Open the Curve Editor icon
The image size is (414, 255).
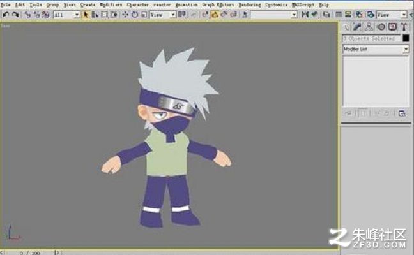[x=339, y=15]
